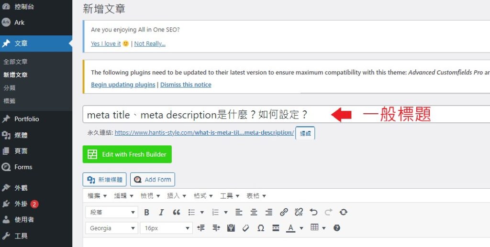Image resolution: width=490 pixels, height=247 pixels.
Task: Open the 檔案 file menu
Action: point(97,196)
